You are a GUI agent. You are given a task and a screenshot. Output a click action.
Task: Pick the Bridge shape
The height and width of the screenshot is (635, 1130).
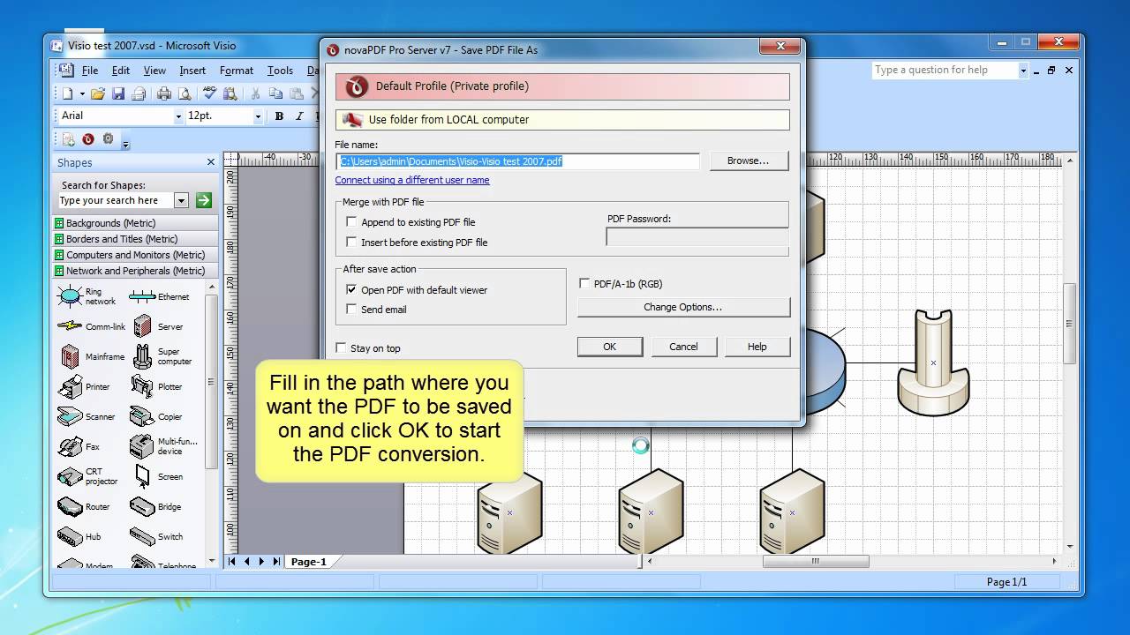click(x=156, y=506)
